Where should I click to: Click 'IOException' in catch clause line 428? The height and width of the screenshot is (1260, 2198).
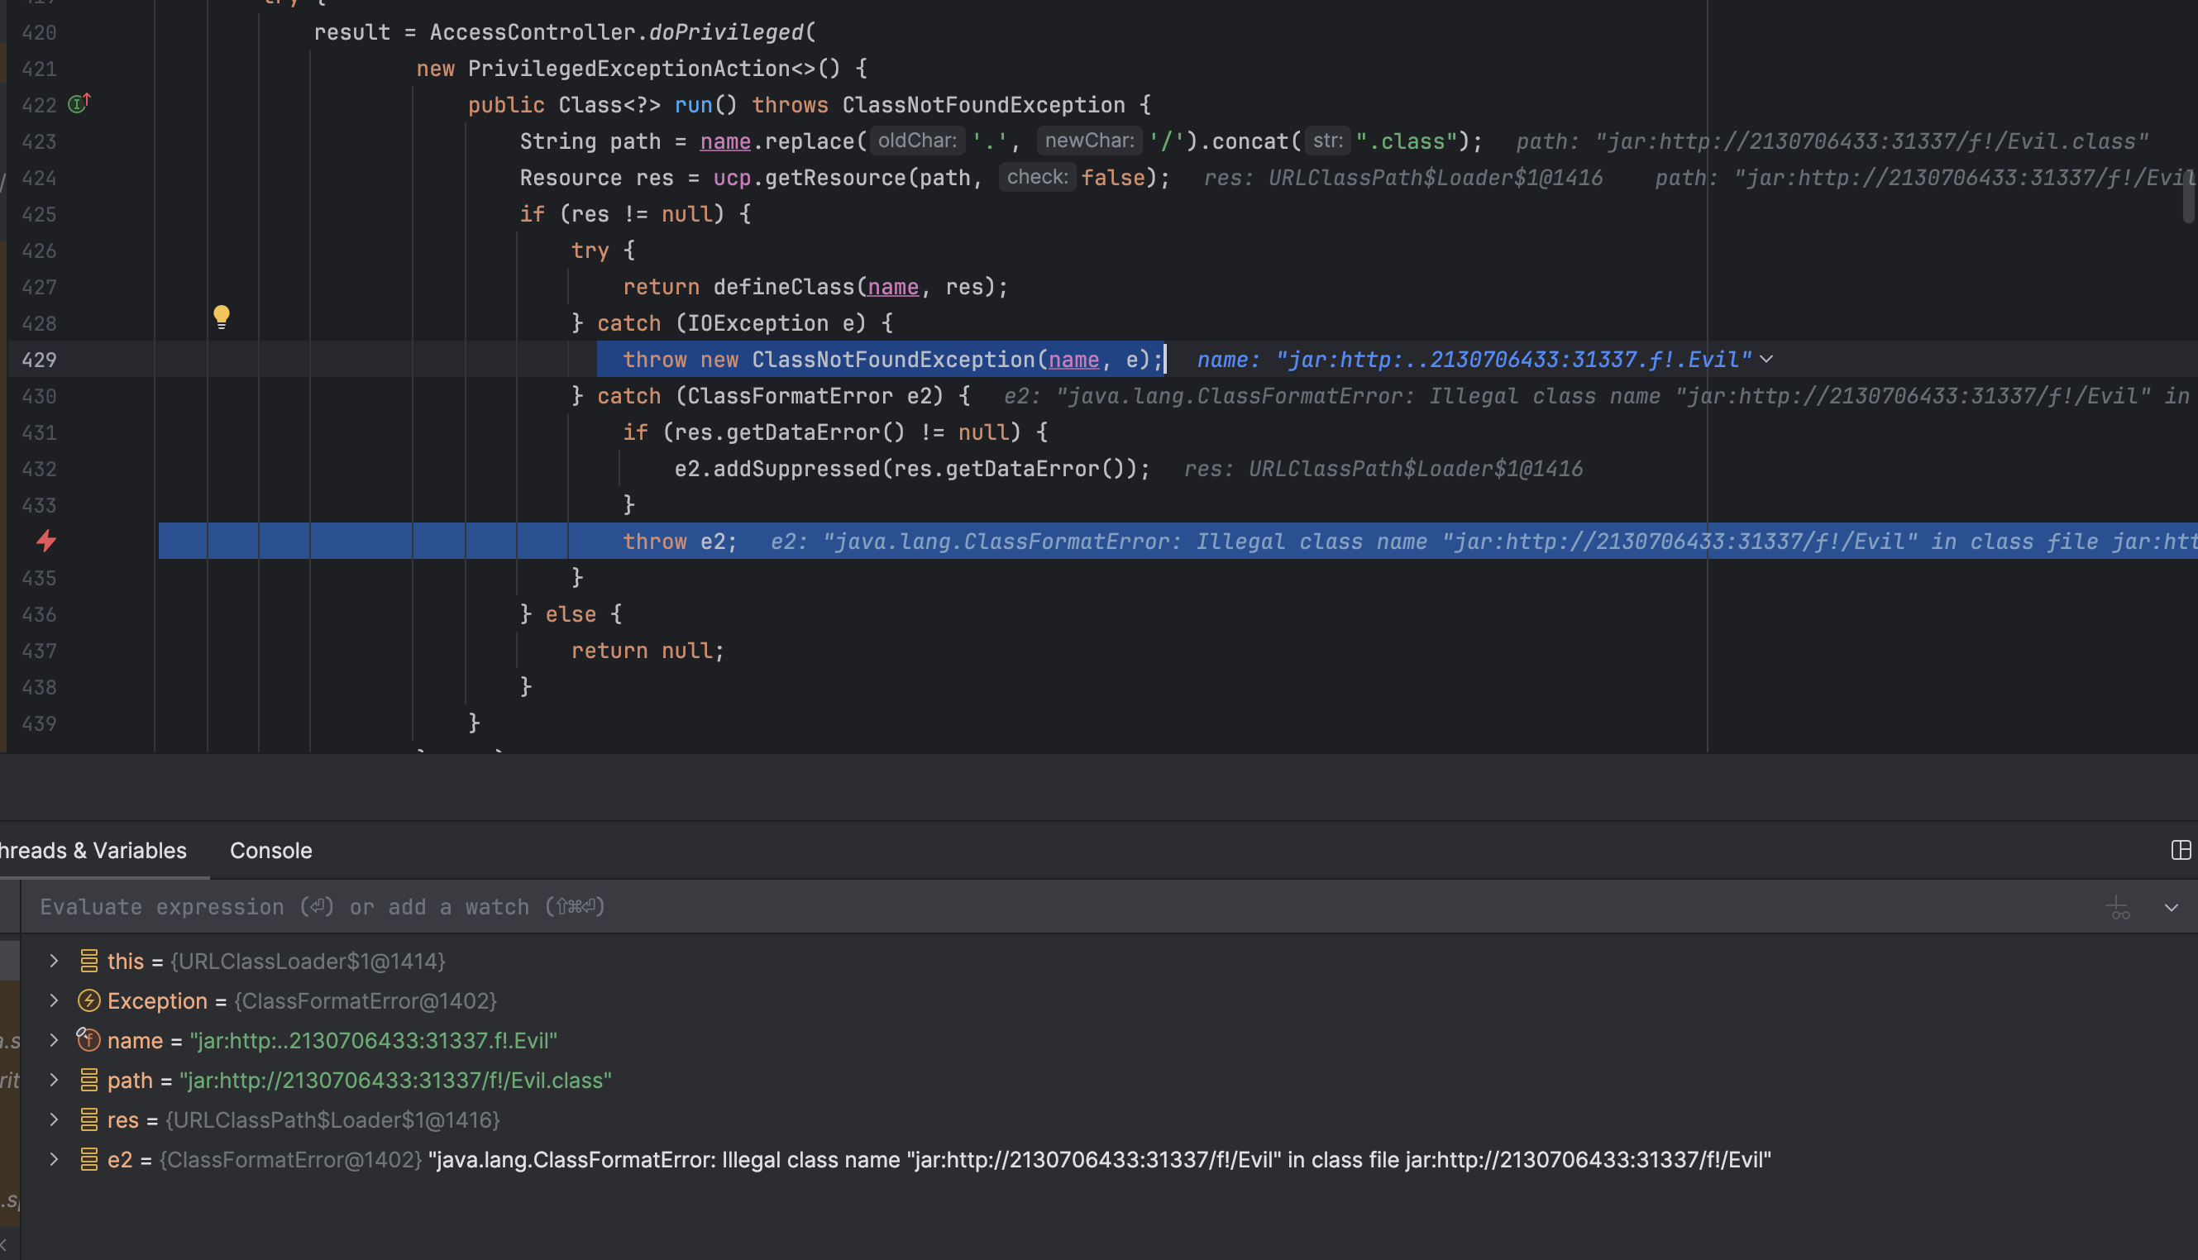(758, 322)
